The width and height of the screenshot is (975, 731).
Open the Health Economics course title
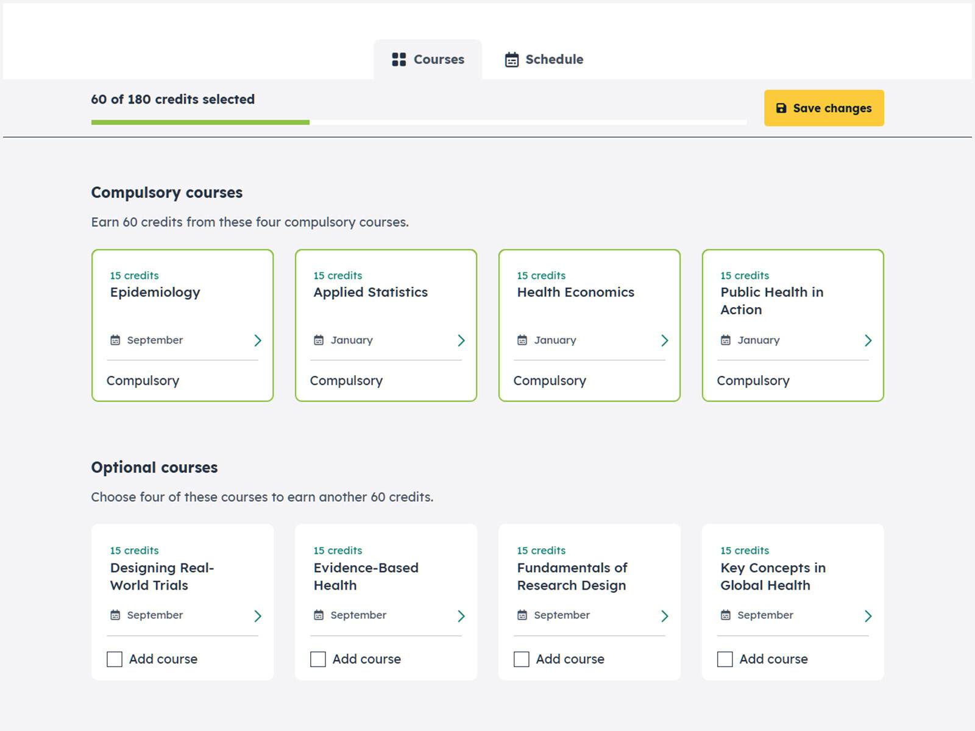tap(575, 292)
